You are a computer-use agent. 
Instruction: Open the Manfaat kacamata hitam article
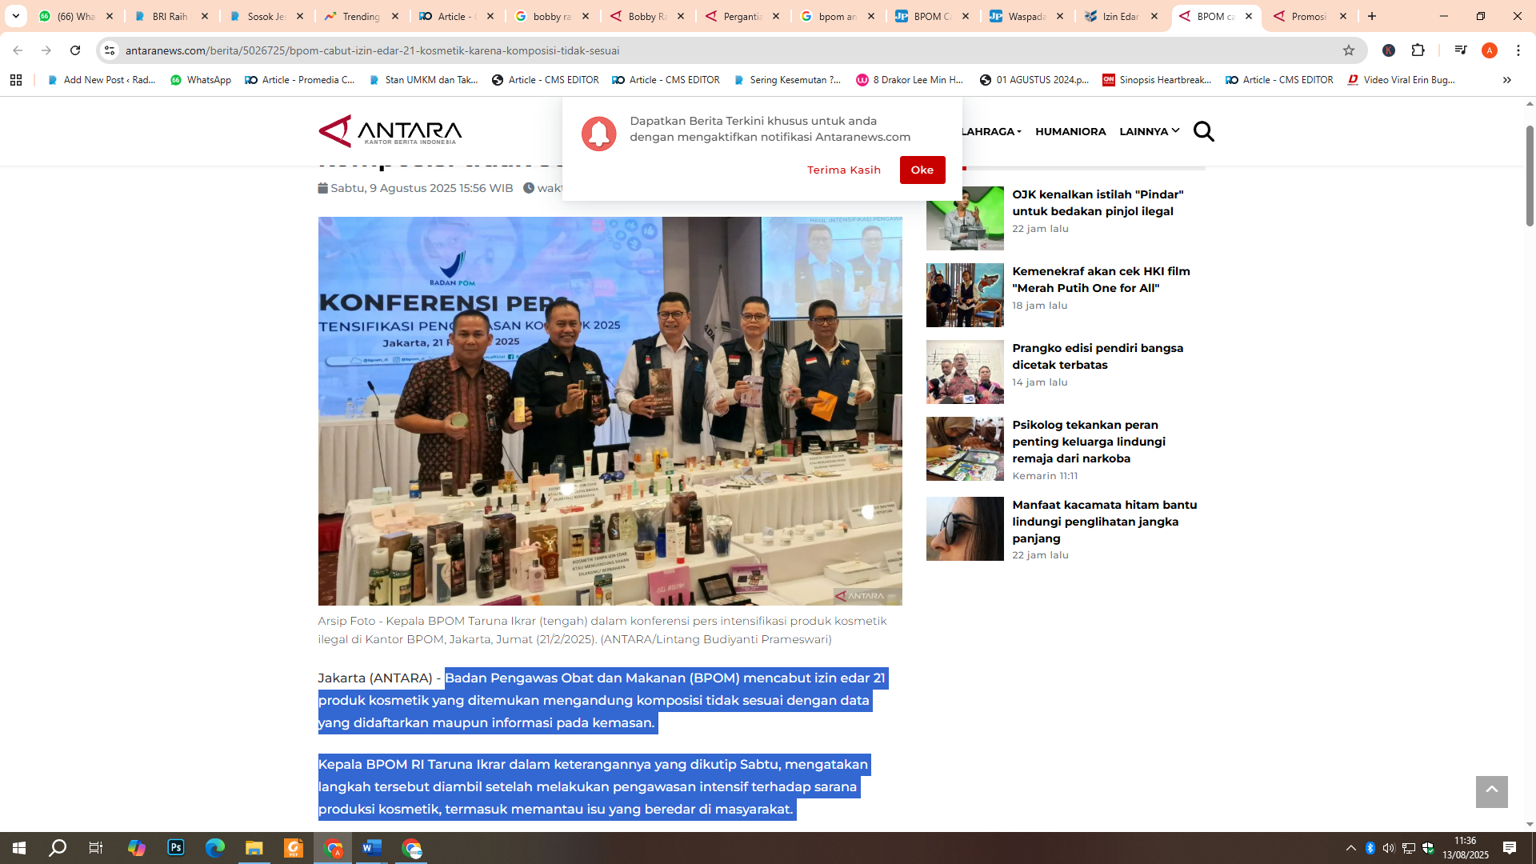click(1105, 522)
